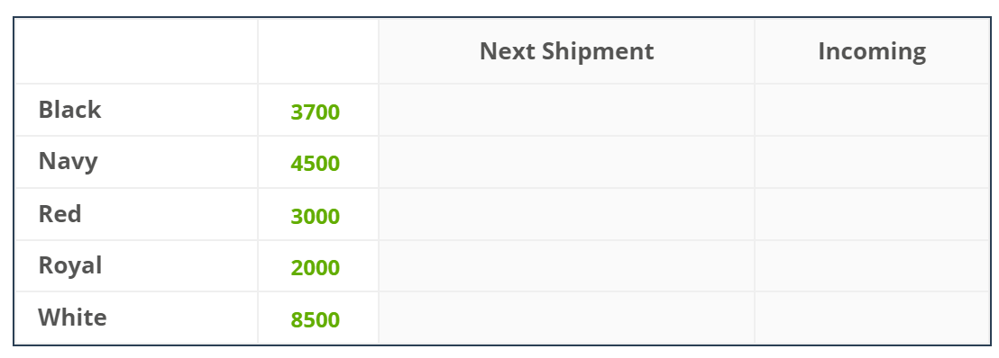Click the green 3000 stock quantity
Viewport: 999px width, 358px height.
(x=316, y=217)
